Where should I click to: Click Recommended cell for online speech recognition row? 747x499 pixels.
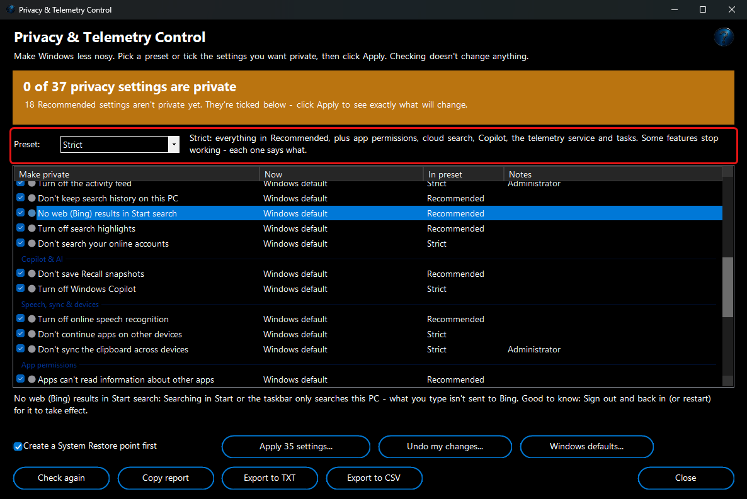[x=455, y=319]
